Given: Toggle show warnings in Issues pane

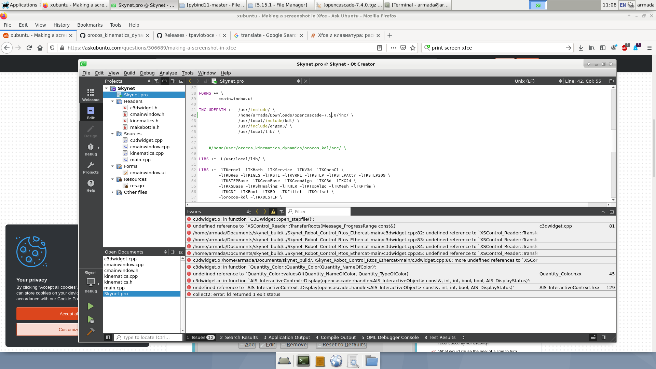Looking at the screenshot, I should (273, 211).
